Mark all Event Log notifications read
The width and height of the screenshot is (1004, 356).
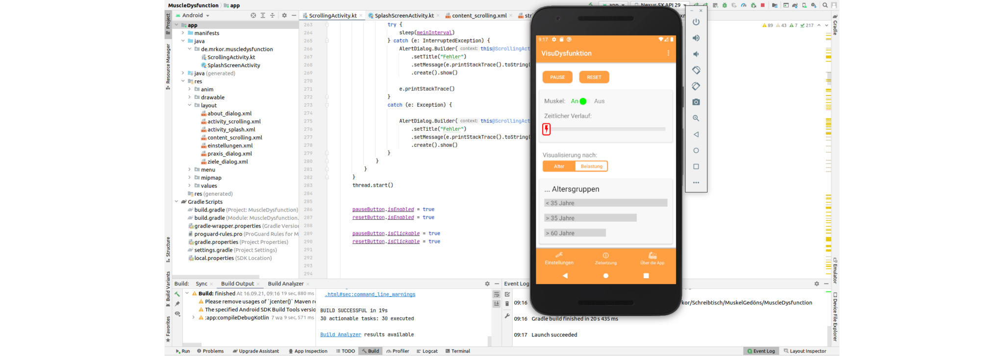click(x=507, y=294)
